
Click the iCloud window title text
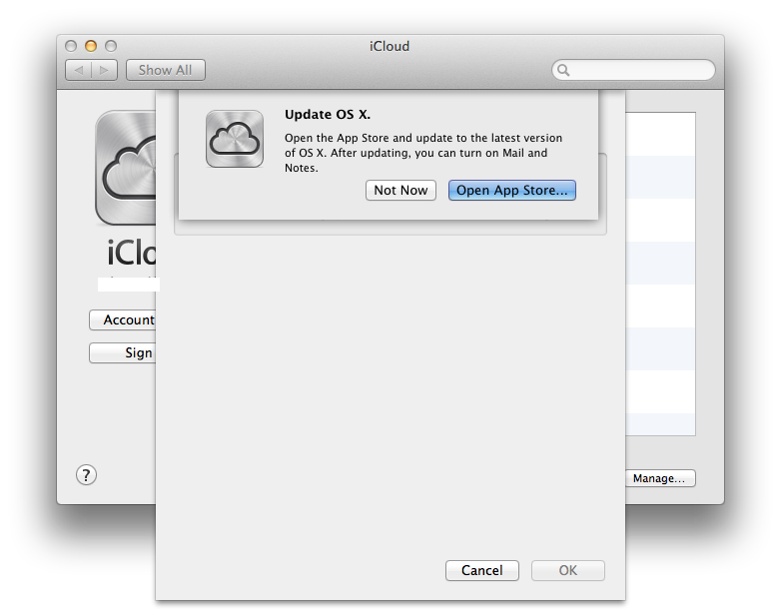(390, 46)
